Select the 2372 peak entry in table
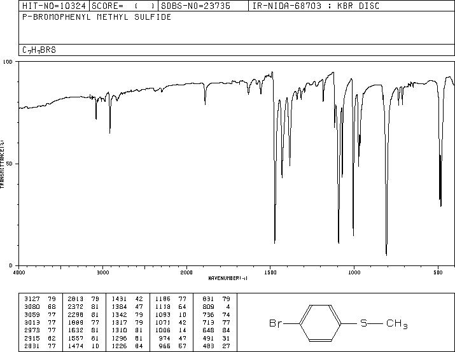This screenshot has width=455, height=352. coord(76,307)
